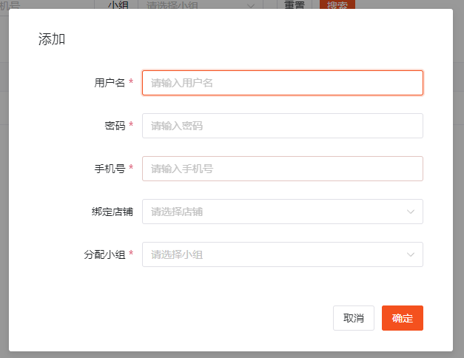
Task: Click the orange 搜索 search button
Action: pos(337,4)
